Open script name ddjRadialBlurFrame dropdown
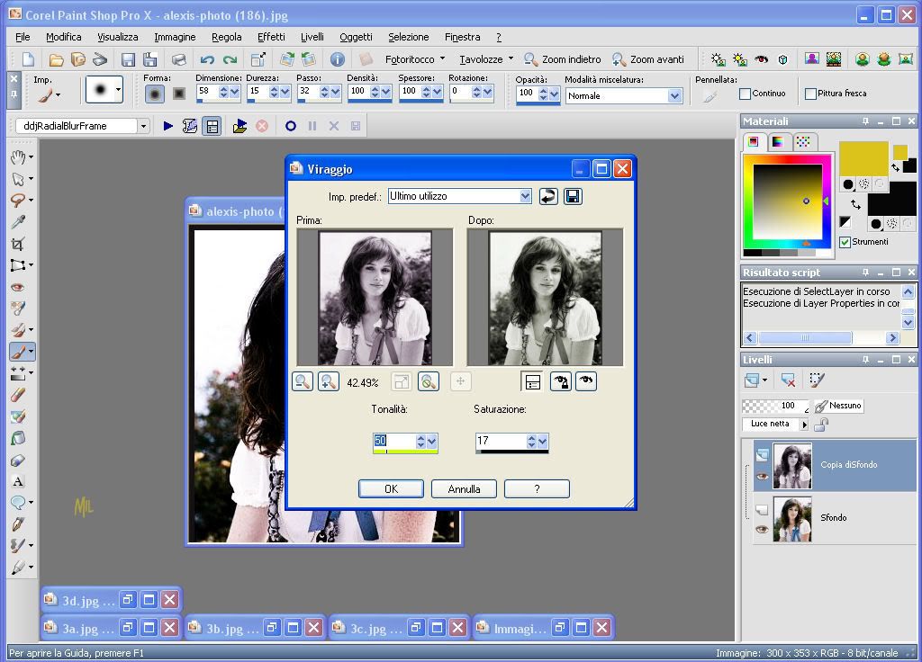 click(x=143, y=126)
